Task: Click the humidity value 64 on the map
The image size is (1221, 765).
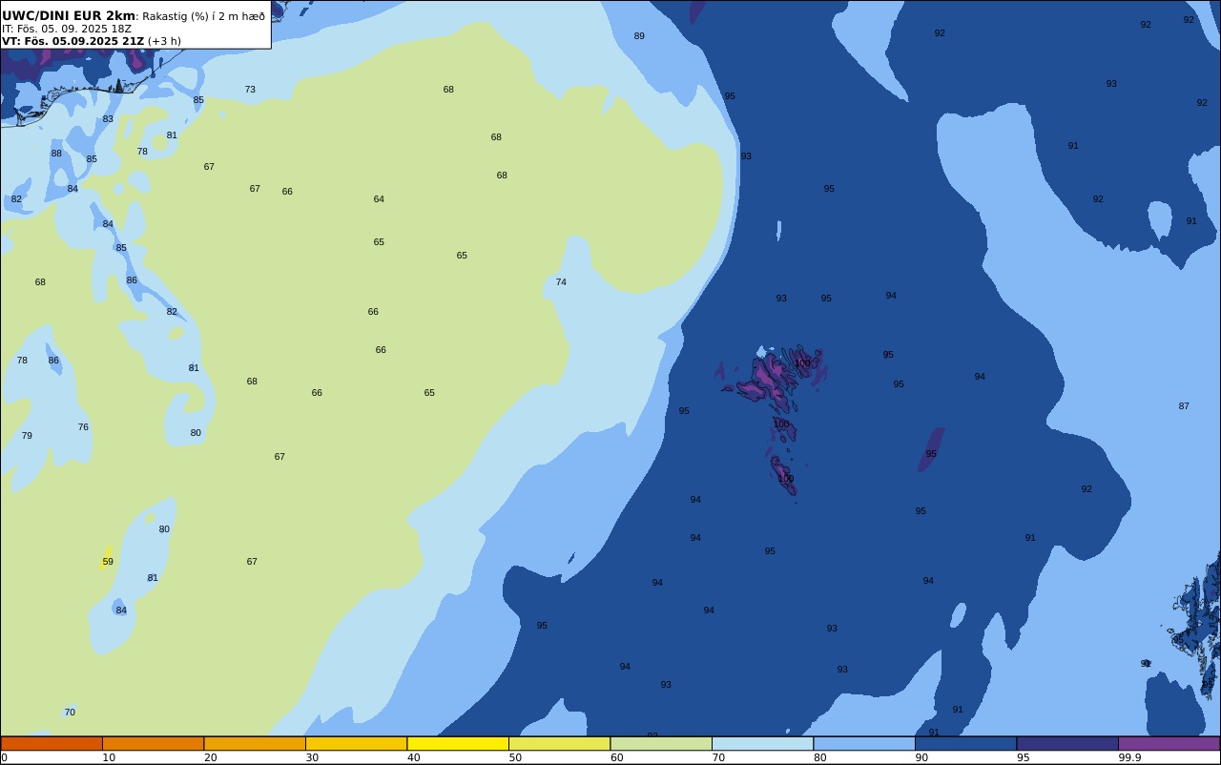Action: point(379,199)
